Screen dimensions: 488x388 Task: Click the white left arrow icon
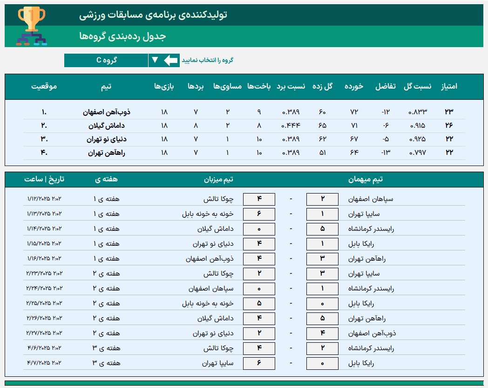click(170, 60)
